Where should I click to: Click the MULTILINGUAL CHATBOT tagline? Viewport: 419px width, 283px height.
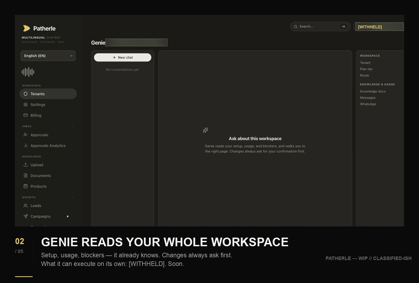41,38
